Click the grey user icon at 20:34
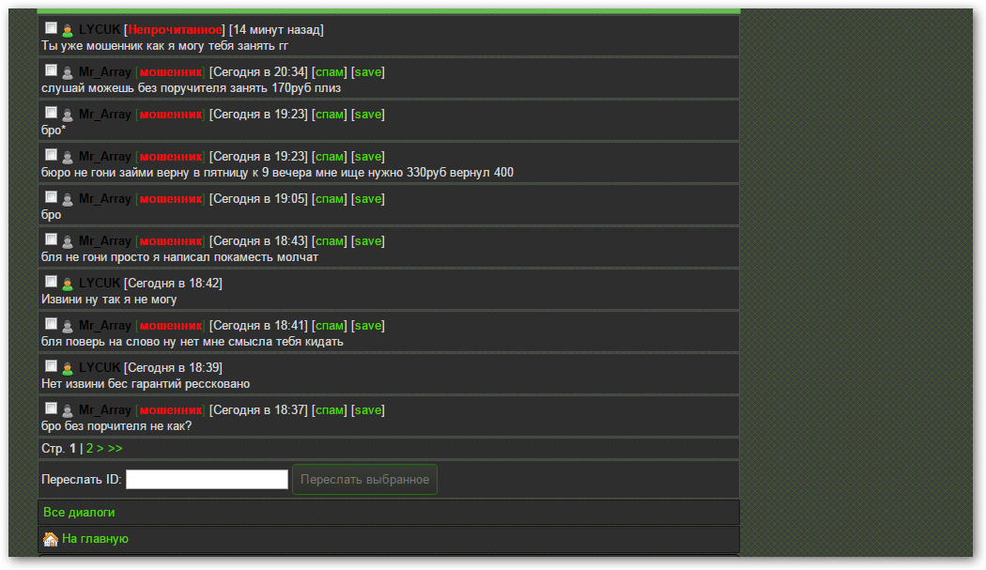 68,72
